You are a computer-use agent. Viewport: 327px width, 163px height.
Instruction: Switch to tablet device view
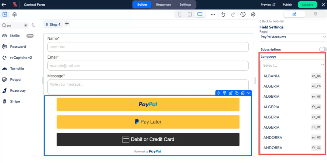190,14
